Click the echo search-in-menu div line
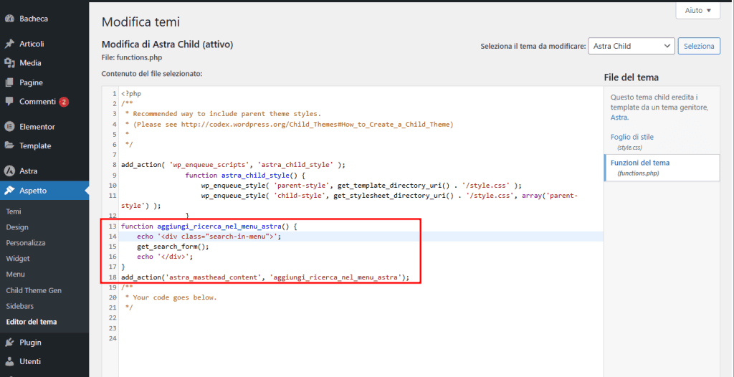Viewport: 734px width, 377px height. pyautogui.click(x=209, y=237)
